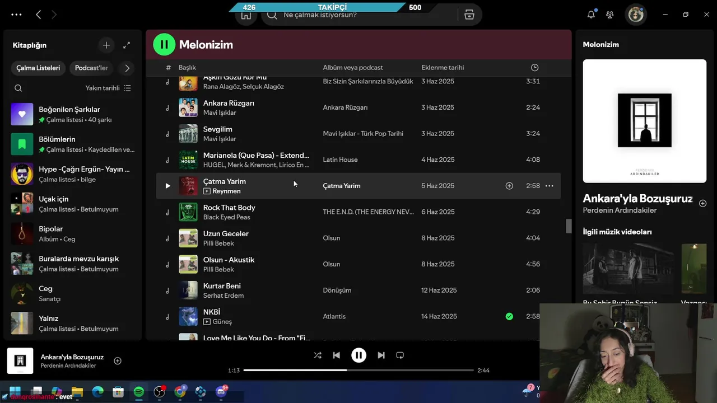
Task: Open Microsoft Edge from the taskbar
Action: coord(97,391)
